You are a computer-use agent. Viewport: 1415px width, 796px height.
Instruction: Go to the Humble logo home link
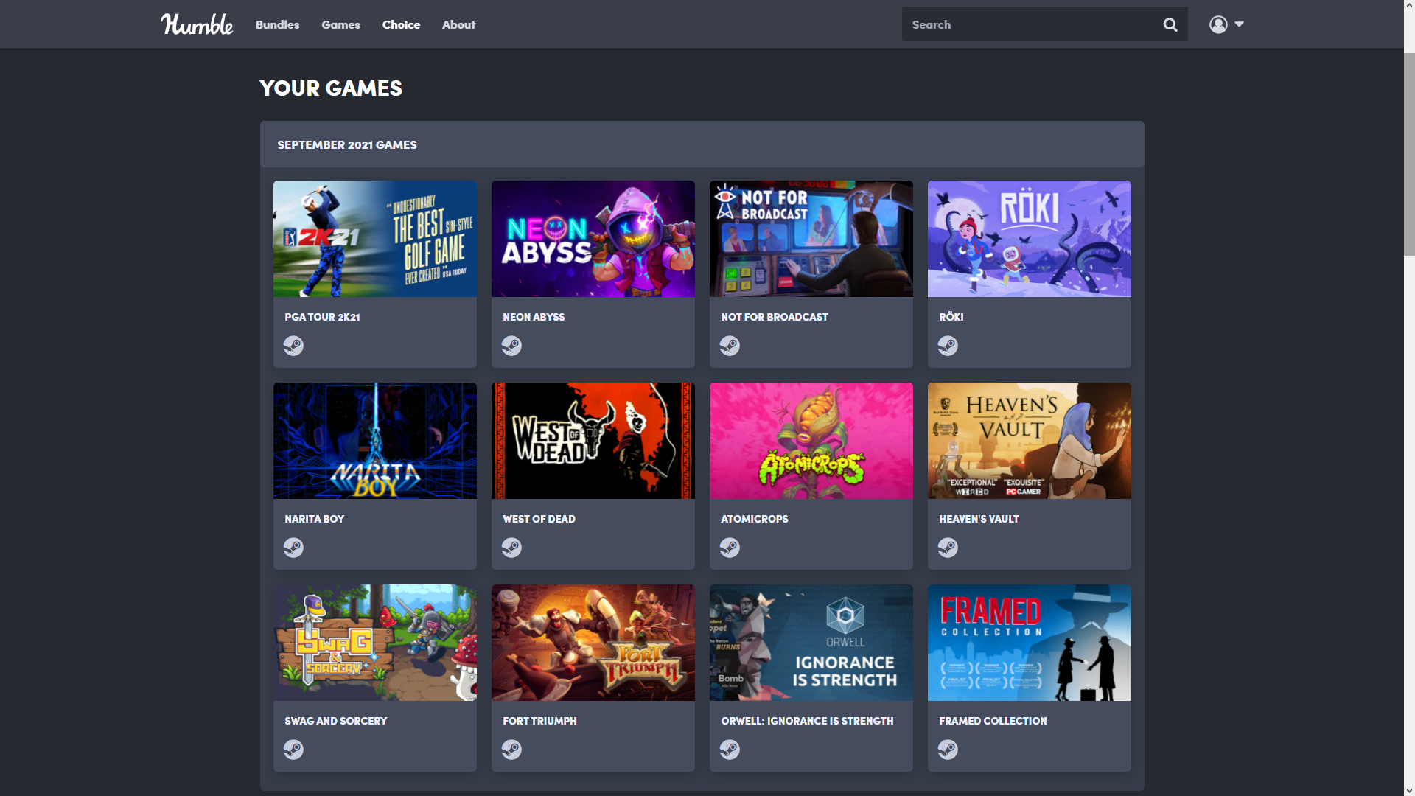(x=197, y=24)
